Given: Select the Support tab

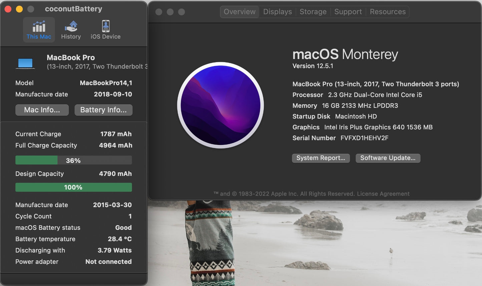Looking at the screenshot, I should coord(348,12).
